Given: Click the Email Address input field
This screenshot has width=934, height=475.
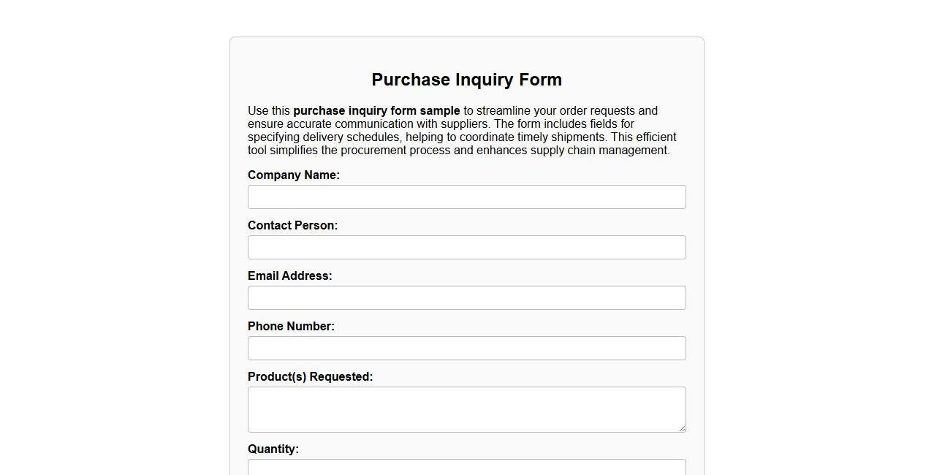Looking at the screenshot, I should click(466, 297).
